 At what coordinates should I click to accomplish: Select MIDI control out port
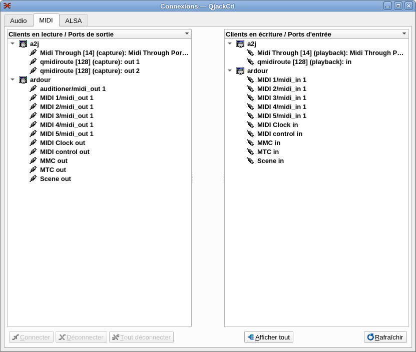(x=65, y=152)
